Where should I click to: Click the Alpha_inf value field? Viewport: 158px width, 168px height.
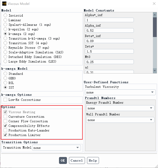point(109,30)
